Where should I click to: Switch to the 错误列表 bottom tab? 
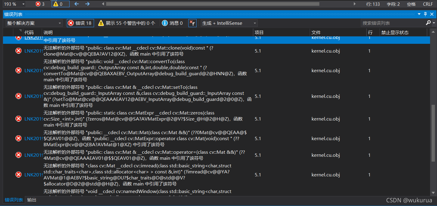[x=14, y=200]
